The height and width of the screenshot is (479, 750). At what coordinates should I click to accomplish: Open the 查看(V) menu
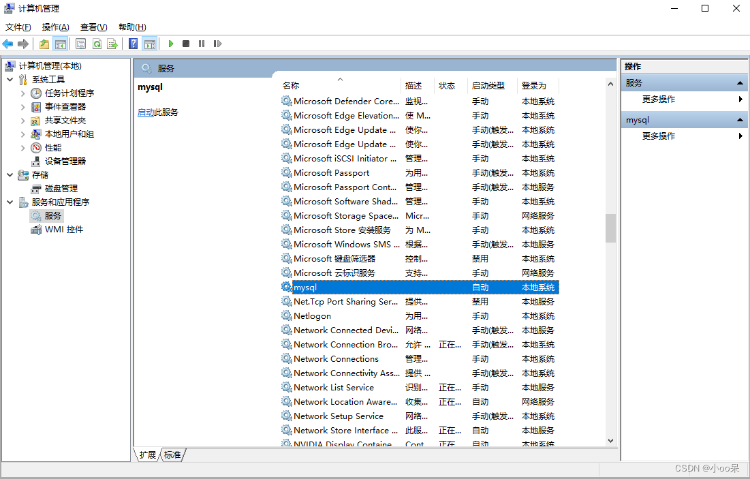(94, 27)
